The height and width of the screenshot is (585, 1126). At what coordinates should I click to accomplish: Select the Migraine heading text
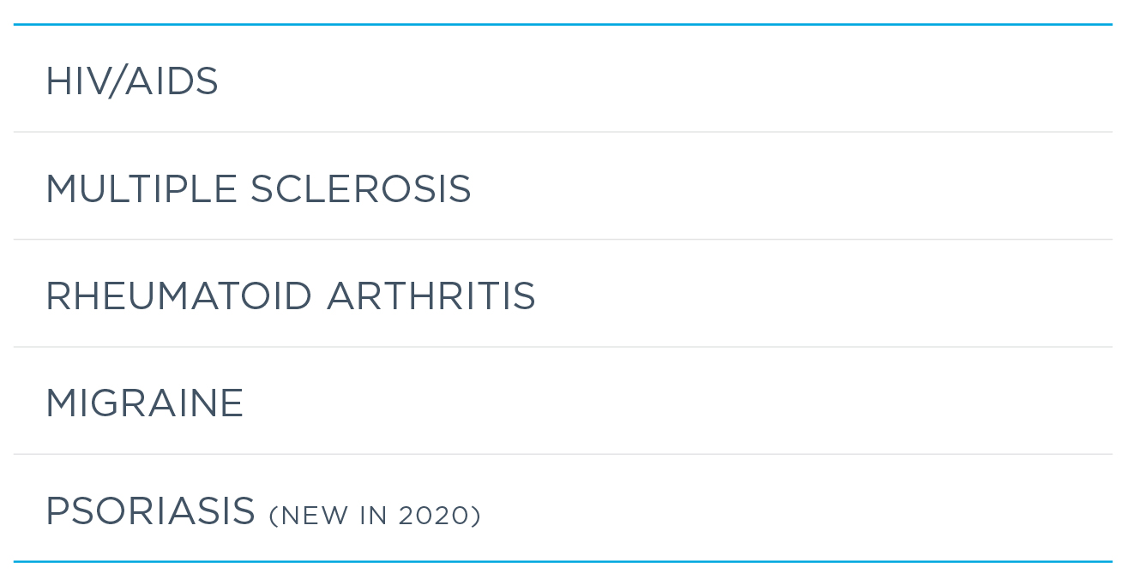click(x=144, y=403)
